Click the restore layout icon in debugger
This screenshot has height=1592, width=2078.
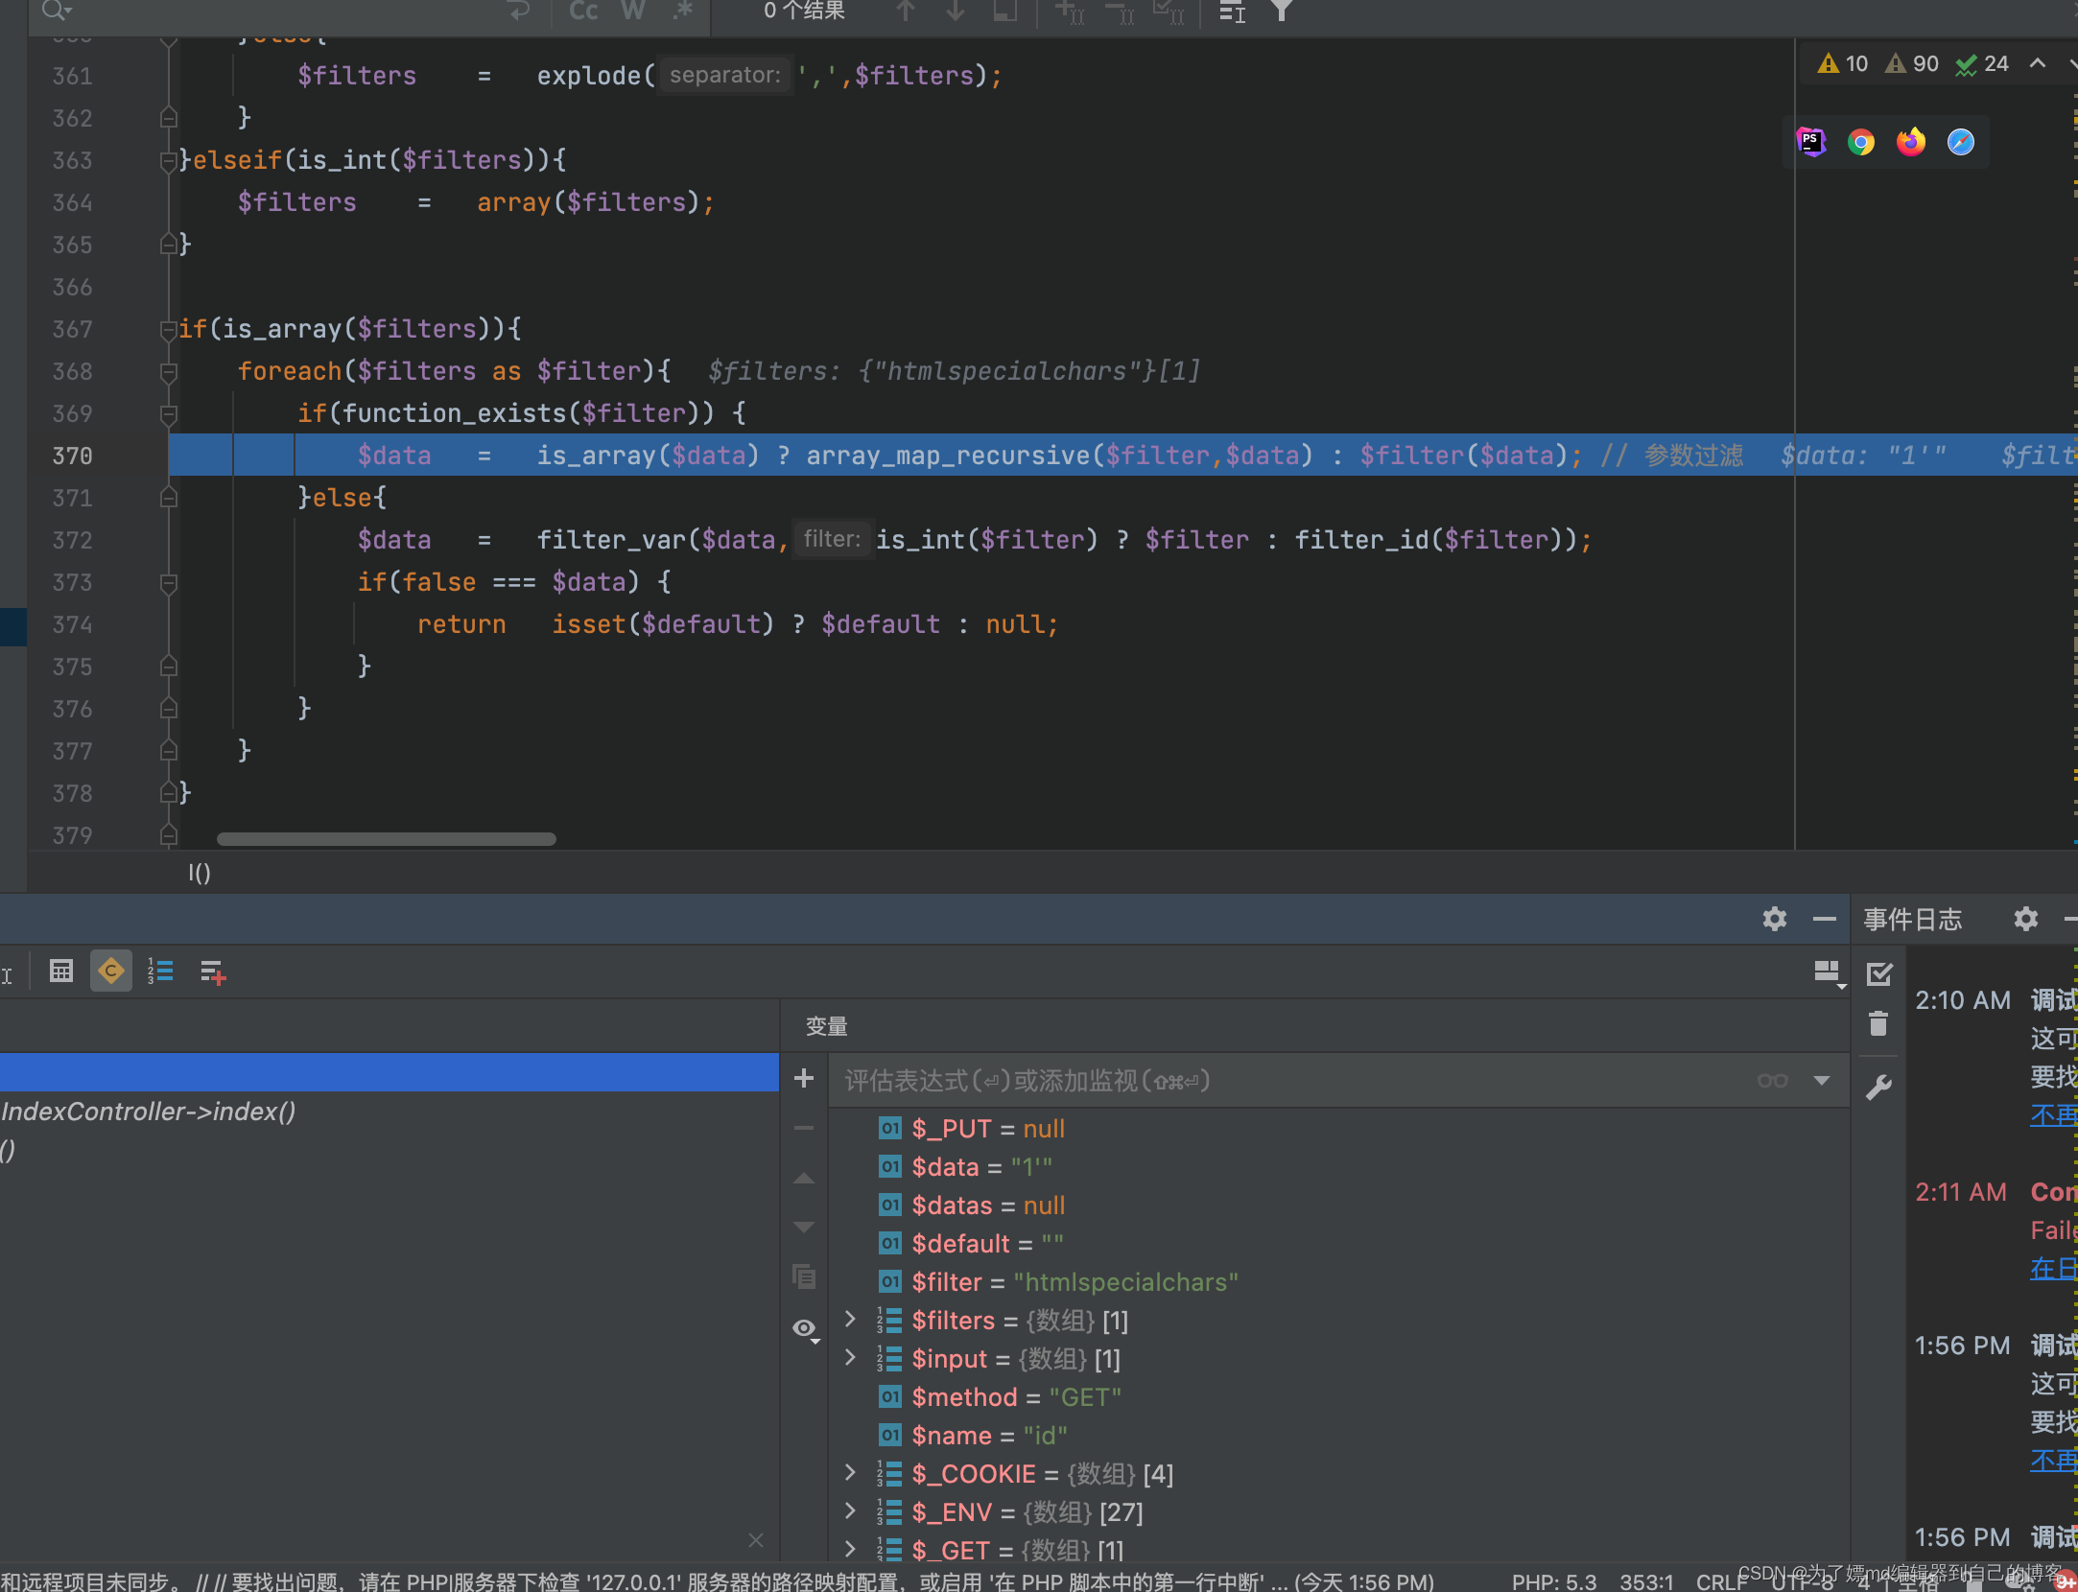click(1828, 972)
